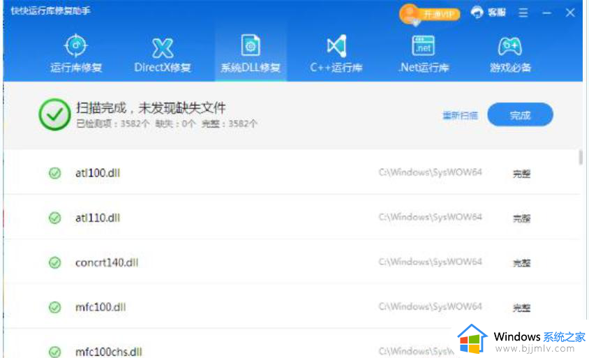589x358 pixels.
Task: Click the 缺失：0个 count
Action: [175, 124]
